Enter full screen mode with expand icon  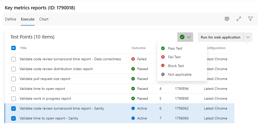pos(239,19)
